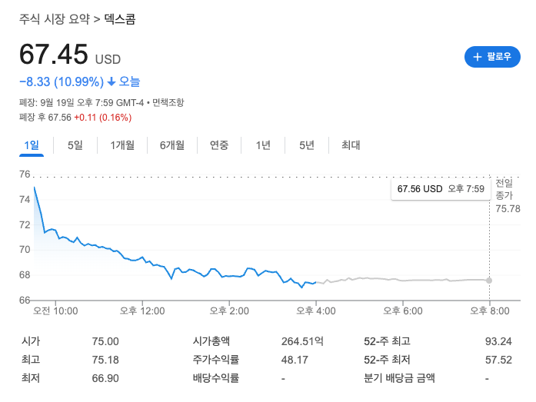
Task: Click the −8.33 (10.99%) change text
Action: pyautogui.click(x=62, y=82)
